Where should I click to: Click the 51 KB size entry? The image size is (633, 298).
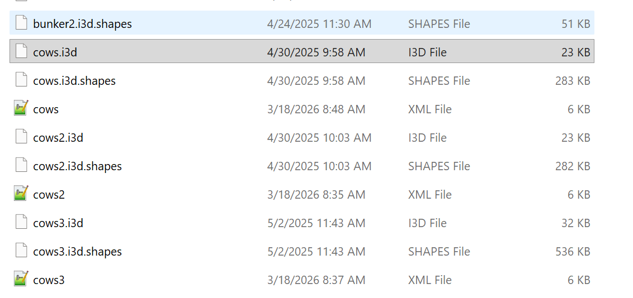pyautogui.click(x=576, y=24)
